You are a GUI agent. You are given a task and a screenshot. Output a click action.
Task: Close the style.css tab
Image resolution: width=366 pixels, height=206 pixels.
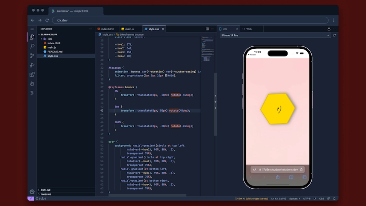click(163, 29)
